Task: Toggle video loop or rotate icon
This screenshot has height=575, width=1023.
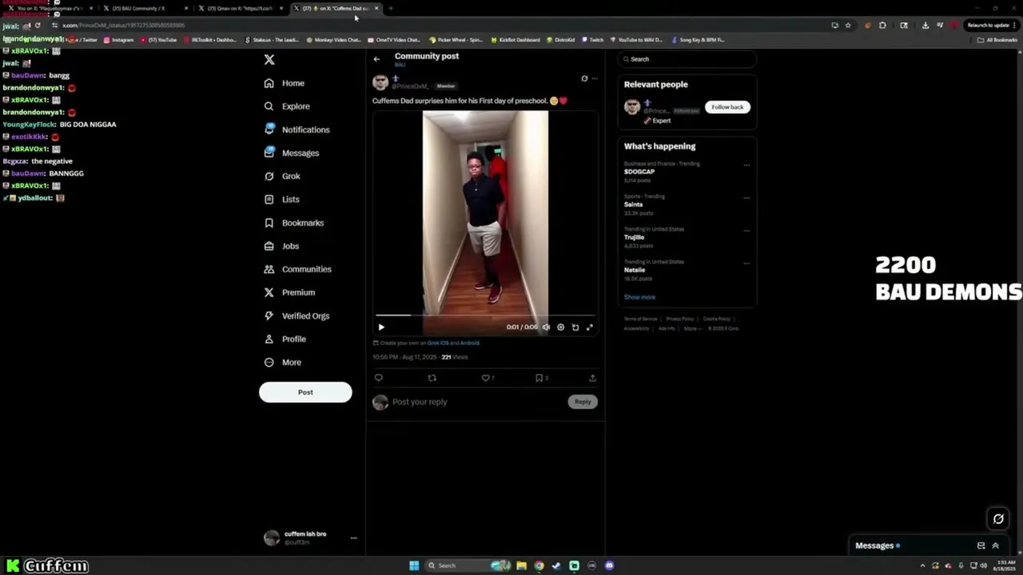Action: tap(575, 327)
